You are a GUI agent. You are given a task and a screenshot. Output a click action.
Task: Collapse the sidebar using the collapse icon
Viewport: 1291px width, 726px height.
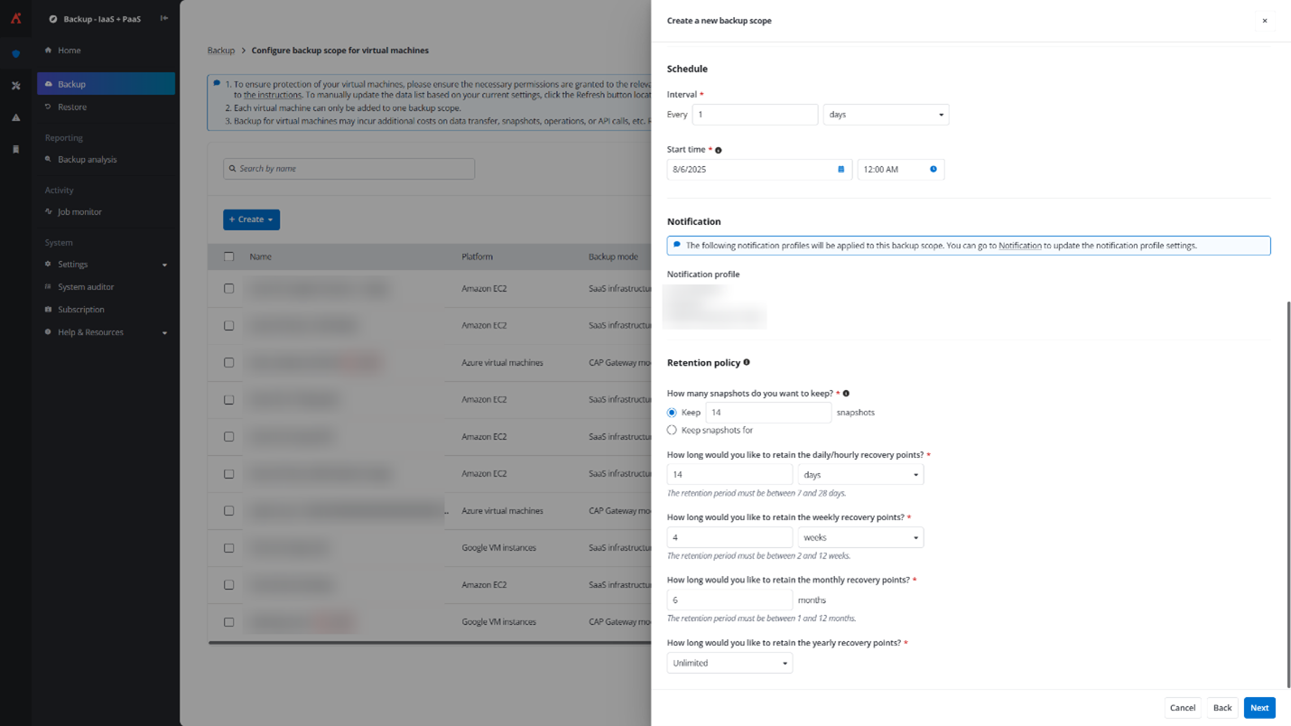click(x=164, y=18)
